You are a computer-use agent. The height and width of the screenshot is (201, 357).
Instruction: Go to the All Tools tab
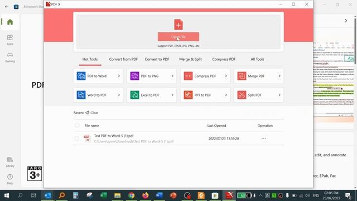click(257, 59)
